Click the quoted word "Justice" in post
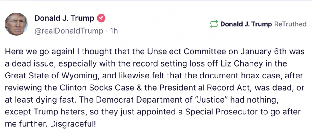The width and height of the screenshot is (312, 134). point(208,100)
